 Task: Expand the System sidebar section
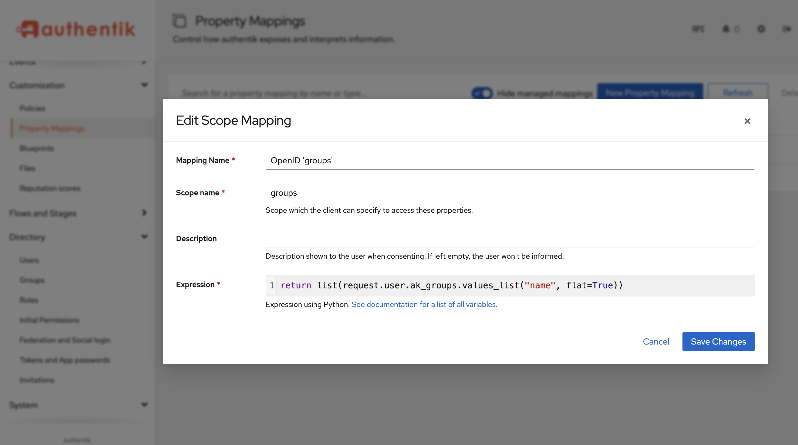pos(78,405)
